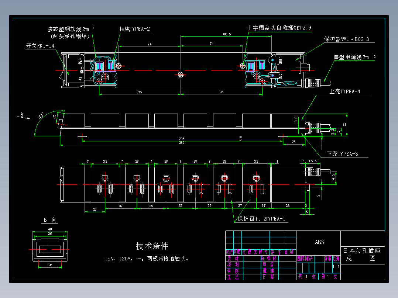Image resolution: width=398 pixels, height=298 pixels.
Task: Click the 23 dimension under first socket
Action: (95, 209)
